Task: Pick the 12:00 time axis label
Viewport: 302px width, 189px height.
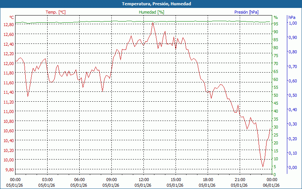Action: pyautogui.click(x=143, y=180)
